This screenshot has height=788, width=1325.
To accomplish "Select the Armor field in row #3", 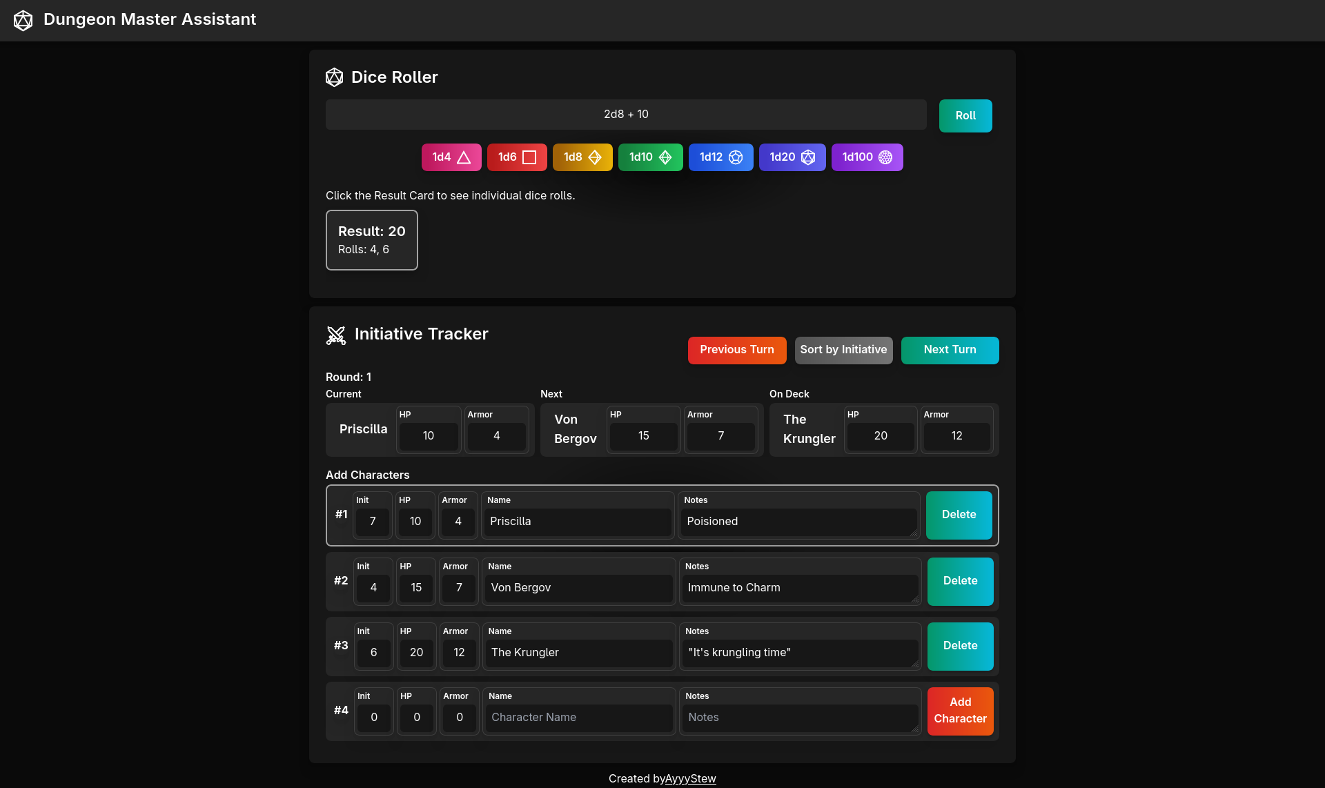I will point(459,653).
